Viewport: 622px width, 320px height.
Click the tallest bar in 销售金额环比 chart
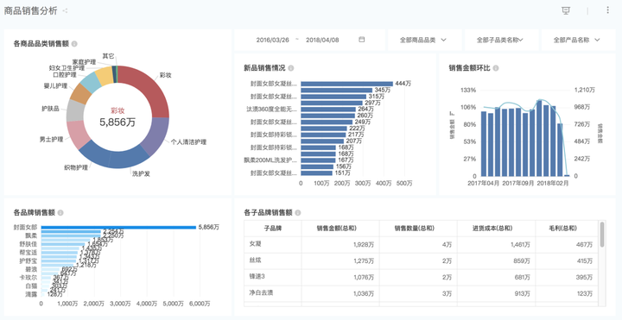point(539,138)
